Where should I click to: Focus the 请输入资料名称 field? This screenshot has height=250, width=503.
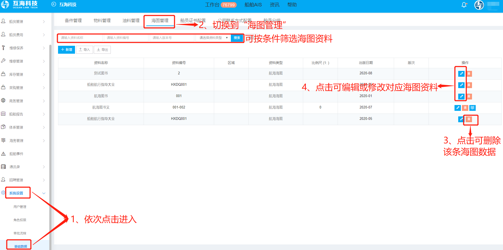point(80,38)
